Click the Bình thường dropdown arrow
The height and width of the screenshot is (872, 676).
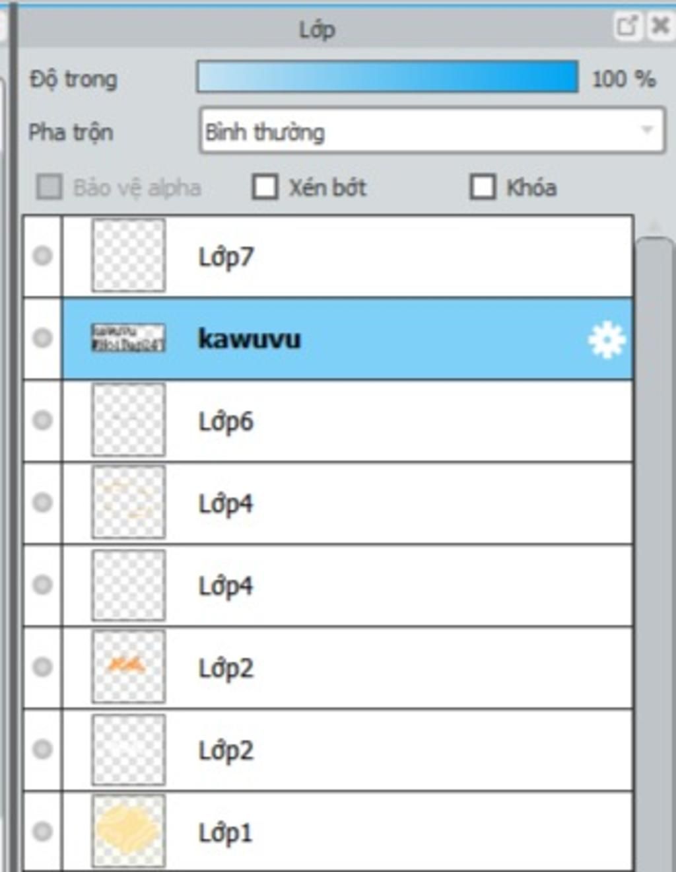[647, 130]
